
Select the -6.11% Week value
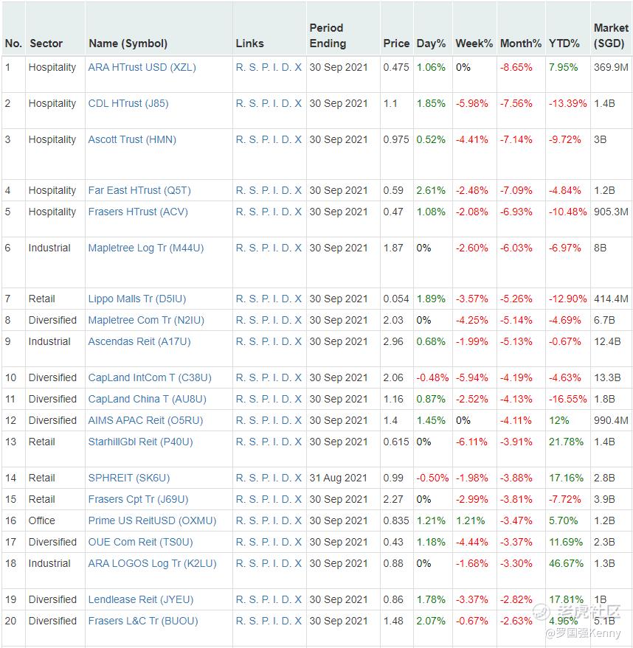point(471,442)
